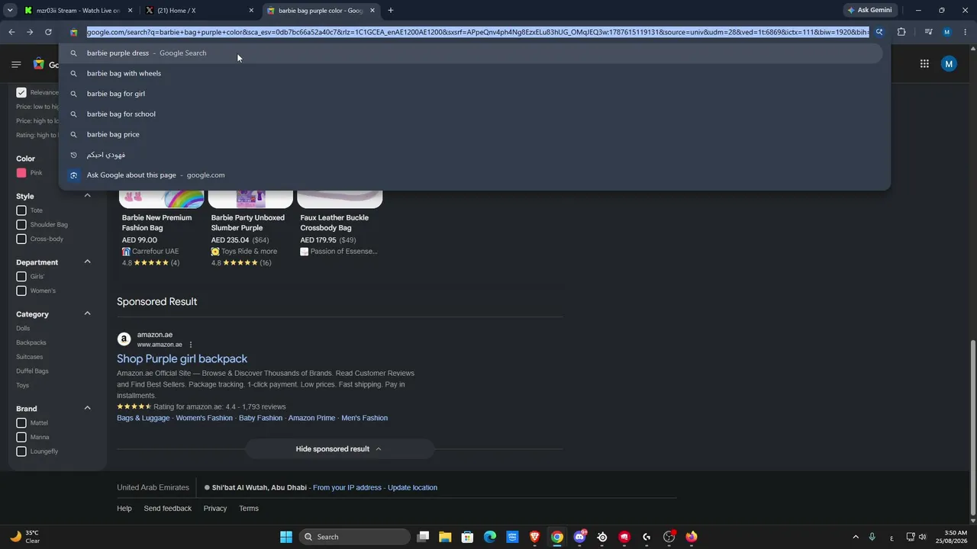Close the barbie bag purple color tab
This screenshot has height=549, width=977.
(x=372, y=11)
